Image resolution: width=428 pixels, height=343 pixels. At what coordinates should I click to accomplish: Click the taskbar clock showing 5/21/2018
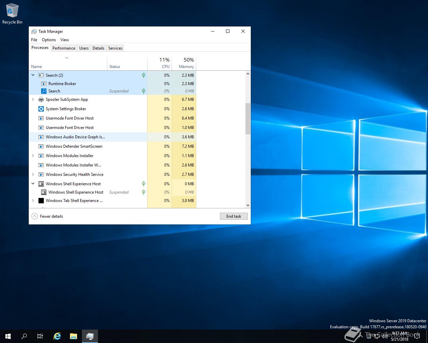[400, 336]
